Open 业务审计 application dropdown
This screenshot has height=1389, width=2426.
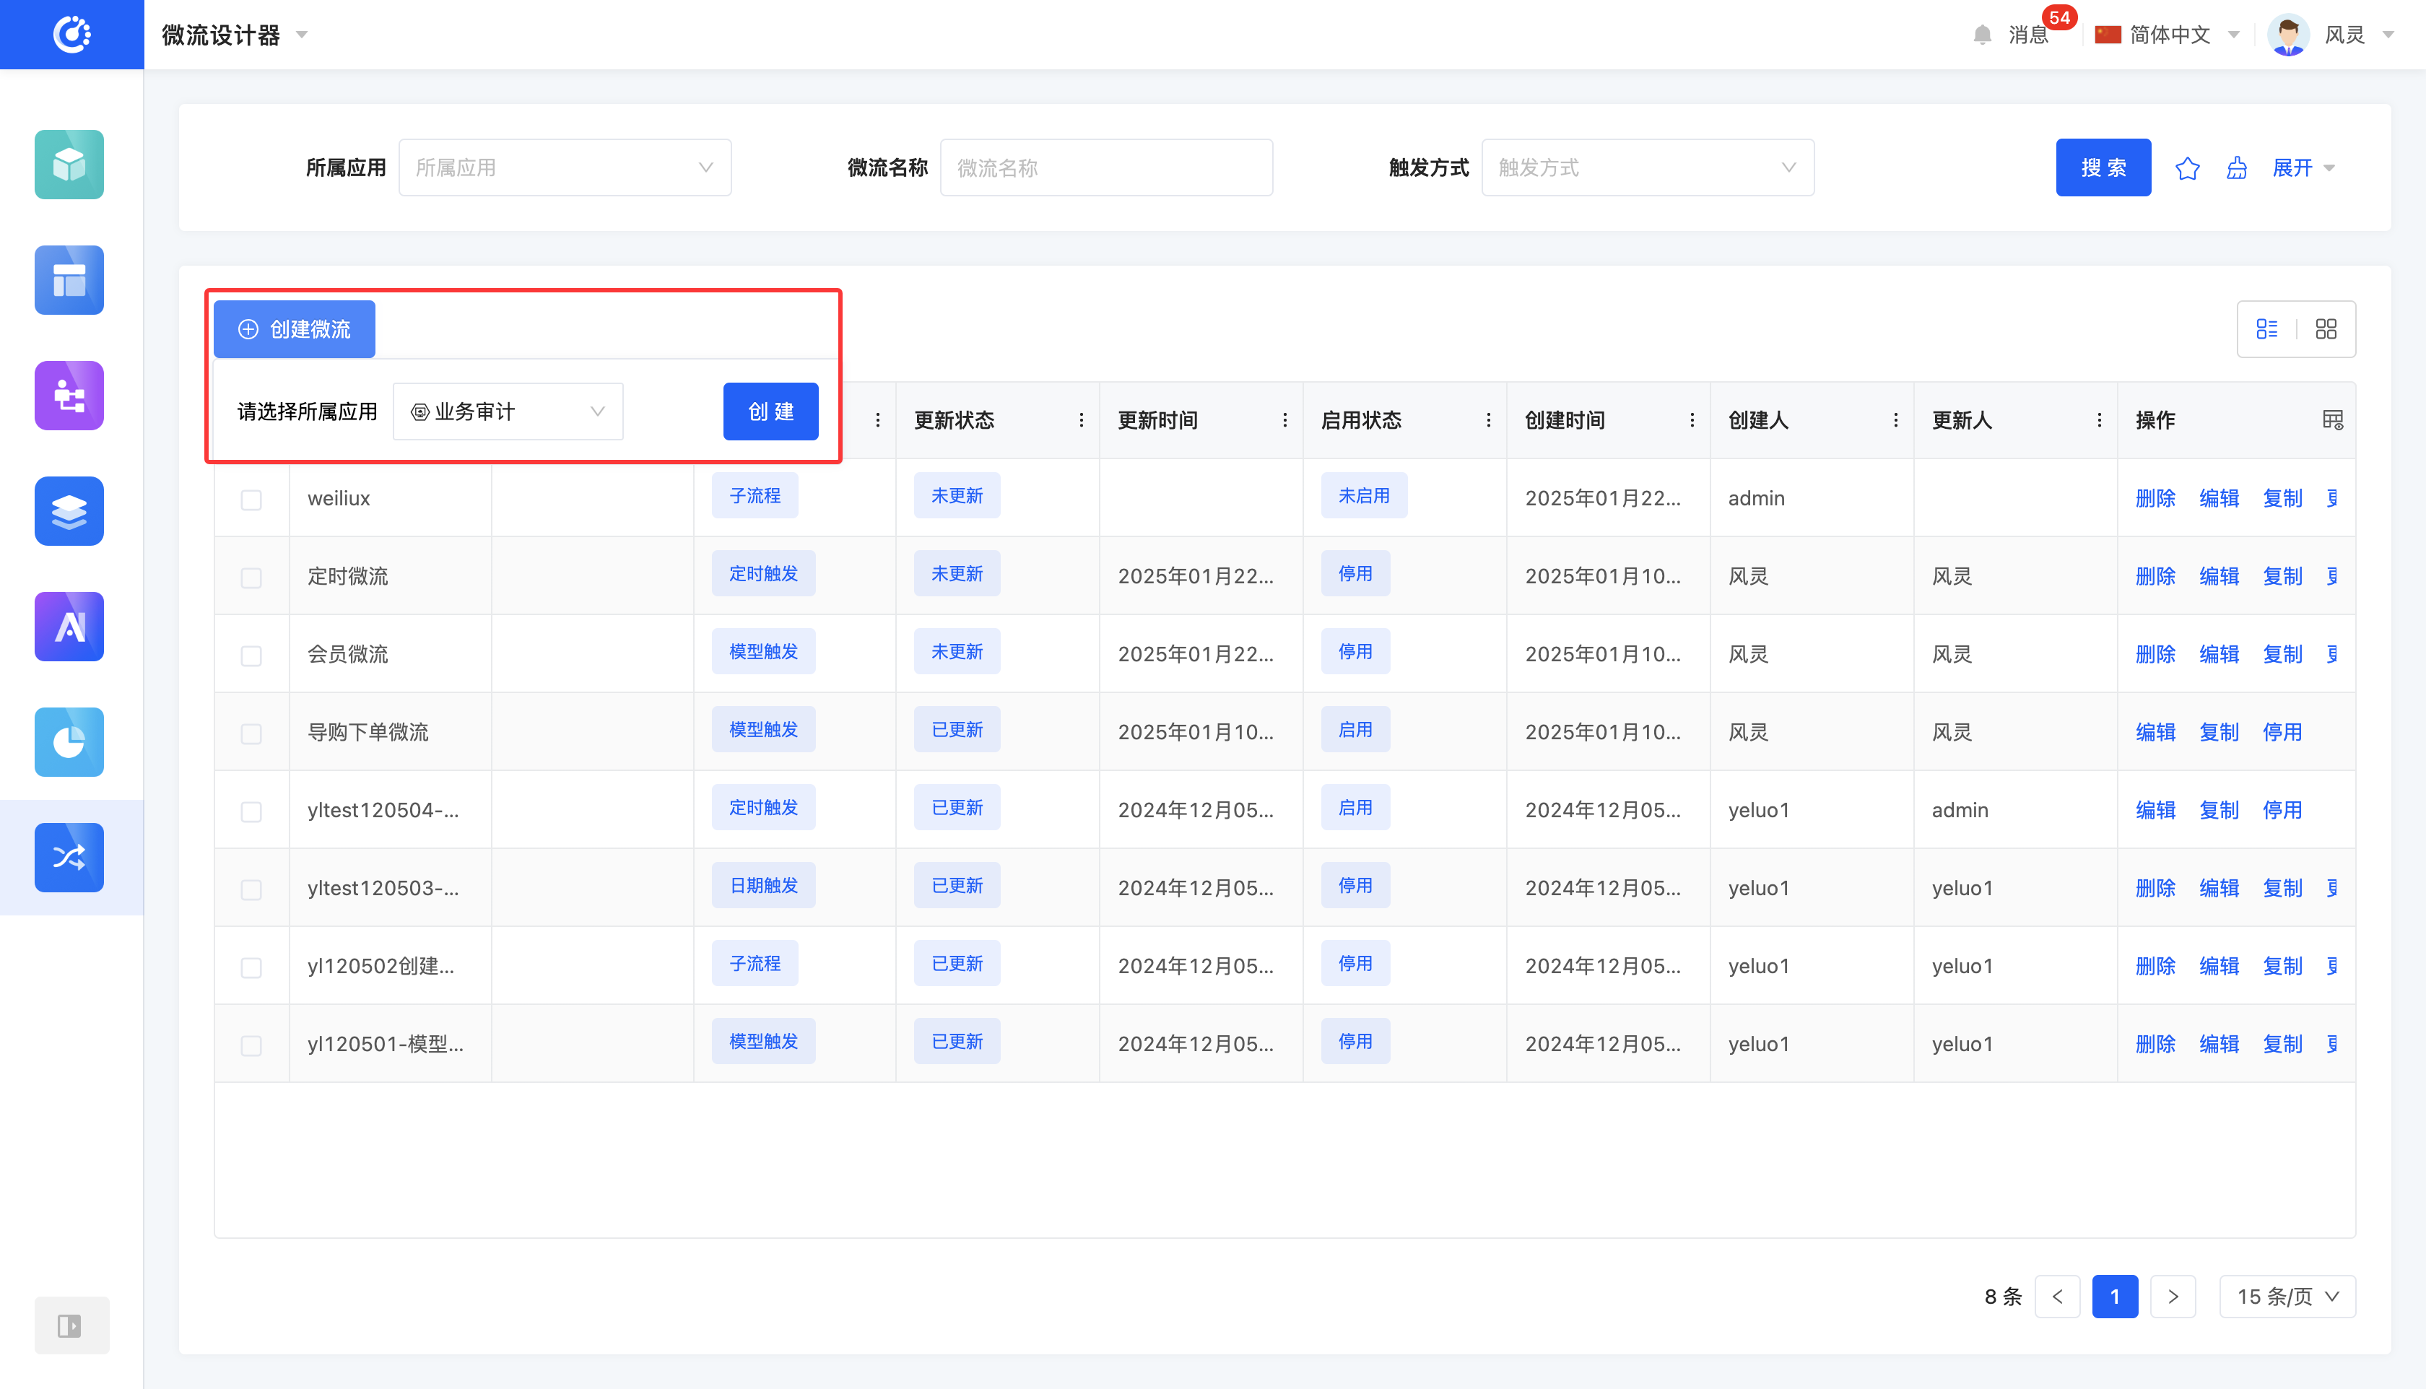coord(508,412)
